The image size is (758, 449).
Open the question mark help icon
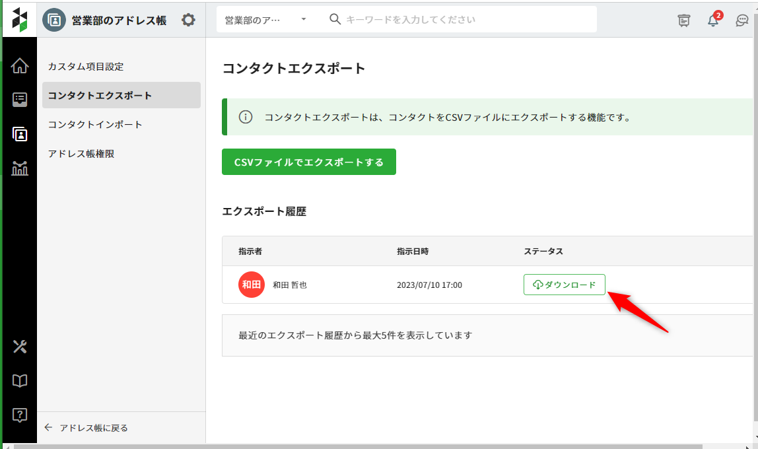pyautogui.click(x=20, y=415)
